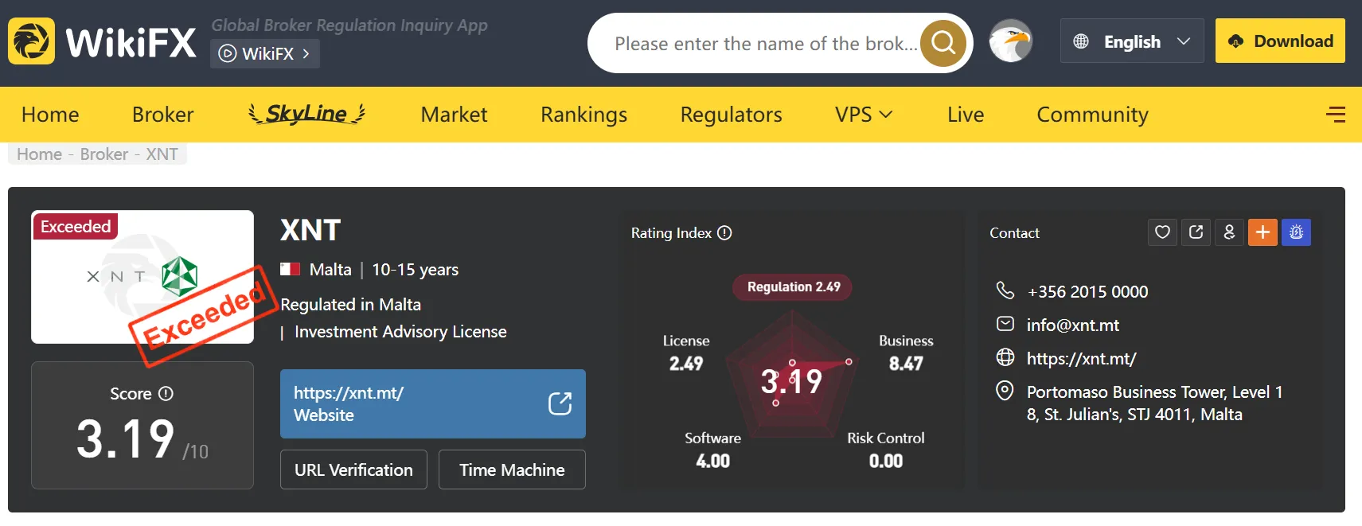Open the Regulators menu item
The height and width of the screenshot is (526, 1362).
(x=731, y=115)
